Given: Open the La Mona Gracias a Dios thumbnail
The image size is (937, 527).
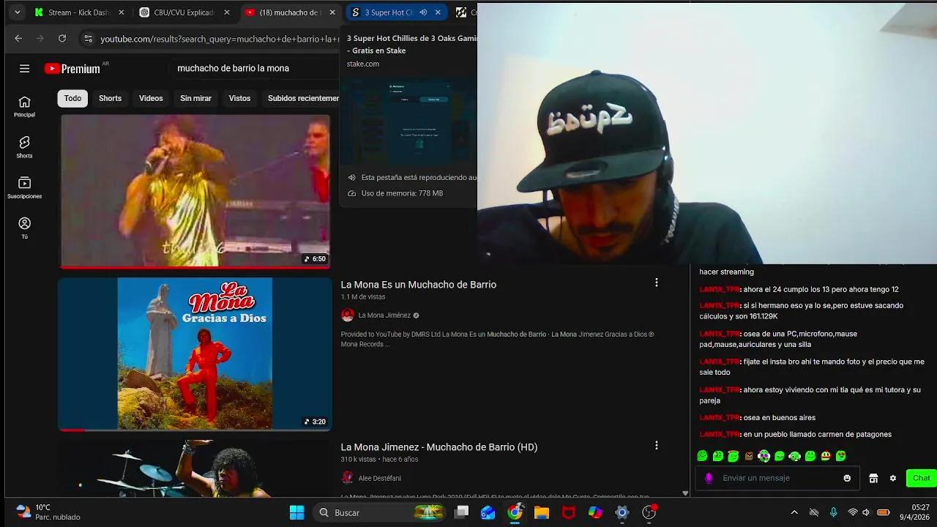Looking at the screenshot, I should [195, 354].
